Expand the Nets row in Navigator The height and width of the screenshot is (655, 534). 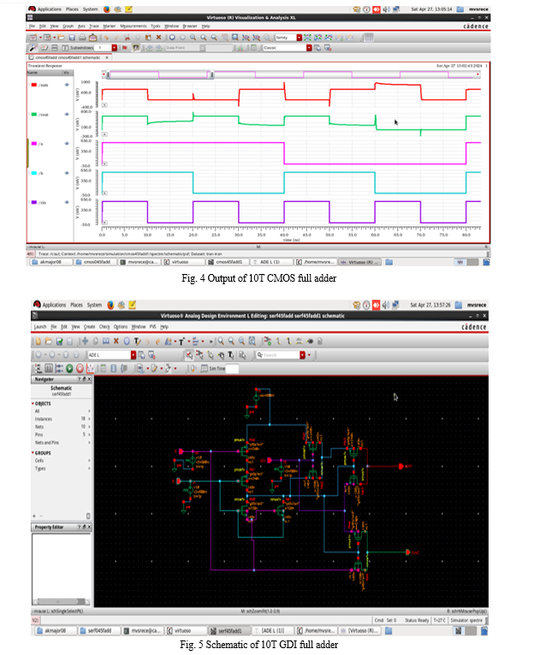coord(89,427)
